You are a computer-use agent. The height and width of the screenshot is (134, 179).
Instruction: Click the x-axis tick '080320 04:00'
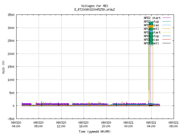tap(16, 125)
